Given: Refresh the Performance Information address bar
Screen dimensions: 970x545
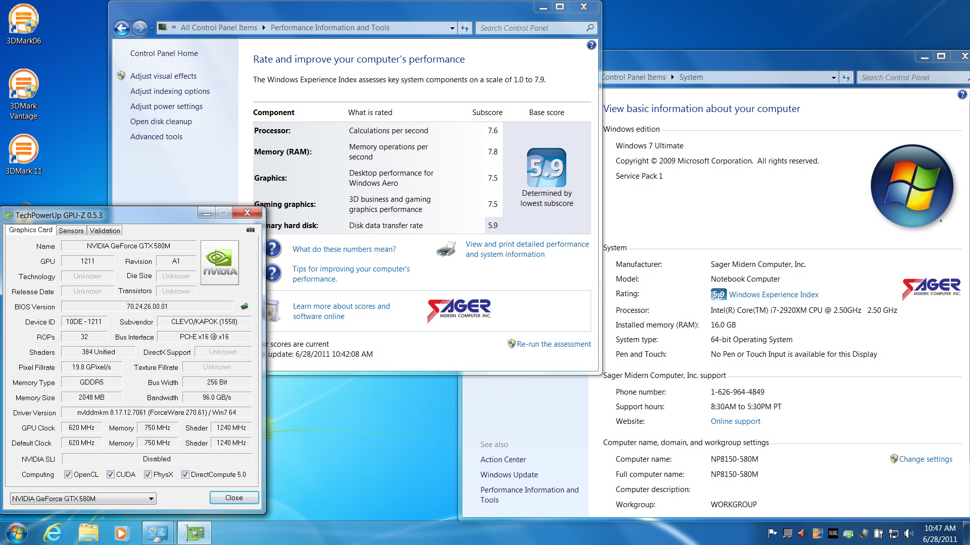Looking at the screenshot, I should (465, 28).
